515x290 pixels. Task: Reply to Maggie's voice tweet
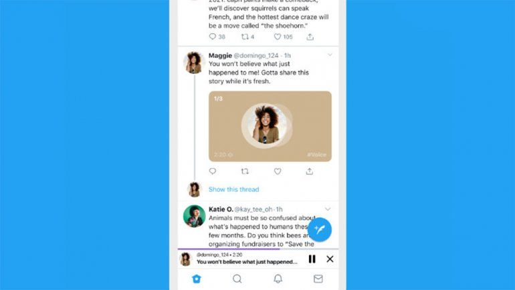pyautogui.click(x=213, y=171)
